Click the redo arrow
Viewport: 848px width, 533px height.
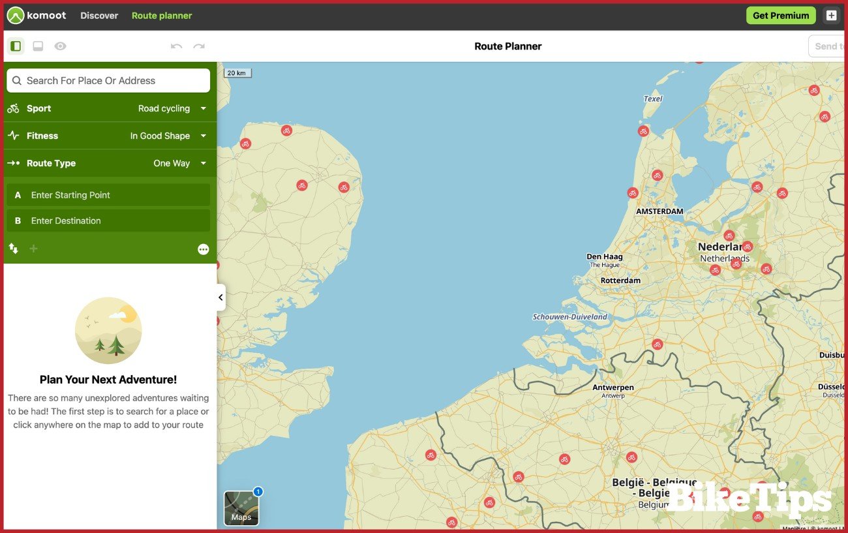(x=199, y=46)
